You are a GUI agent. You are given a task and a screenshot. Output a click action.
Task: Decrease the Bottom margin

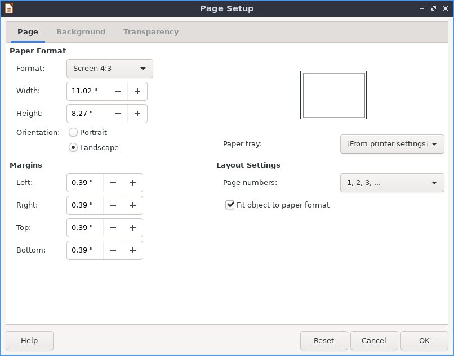pyautogui.click(x=113, y=250)
